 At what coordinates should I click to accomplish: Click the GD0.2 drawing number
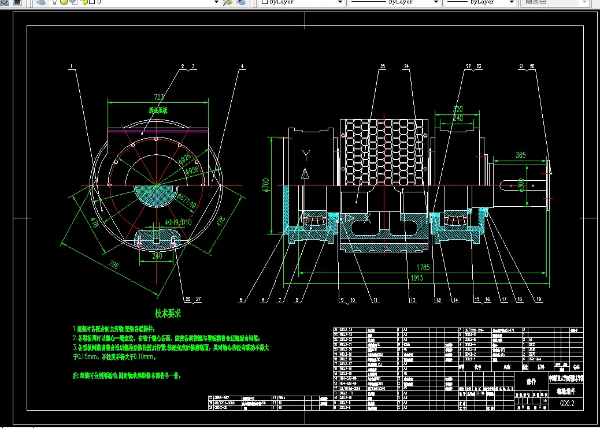coord(567,404)
